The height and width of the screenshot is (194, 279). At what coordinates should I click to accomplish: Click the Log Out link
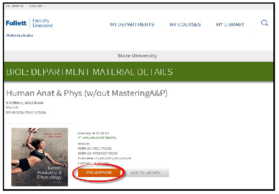tap(36, 6)
